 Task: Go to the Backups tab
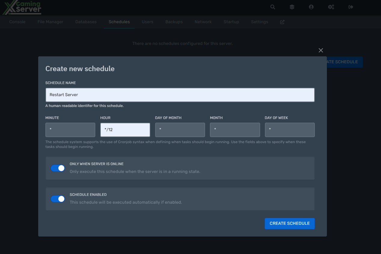click(174, 22)
